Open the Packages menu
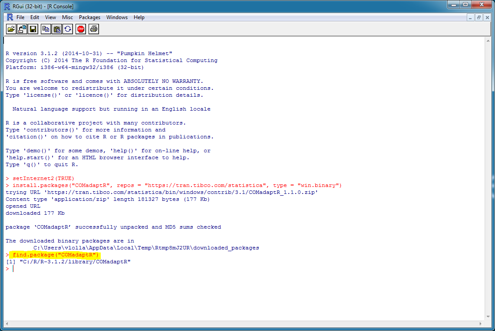The image size is (495, 331). tap(89, 17)
